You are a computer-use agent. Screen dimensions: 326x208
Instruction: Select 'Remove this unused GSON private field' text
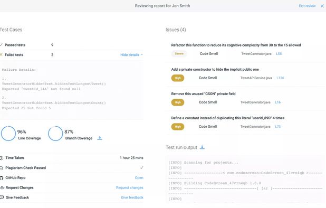point(203,94)
